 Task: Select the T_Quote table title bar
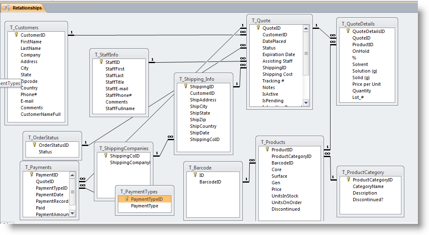pyautogui.click(x=279, y=21)
